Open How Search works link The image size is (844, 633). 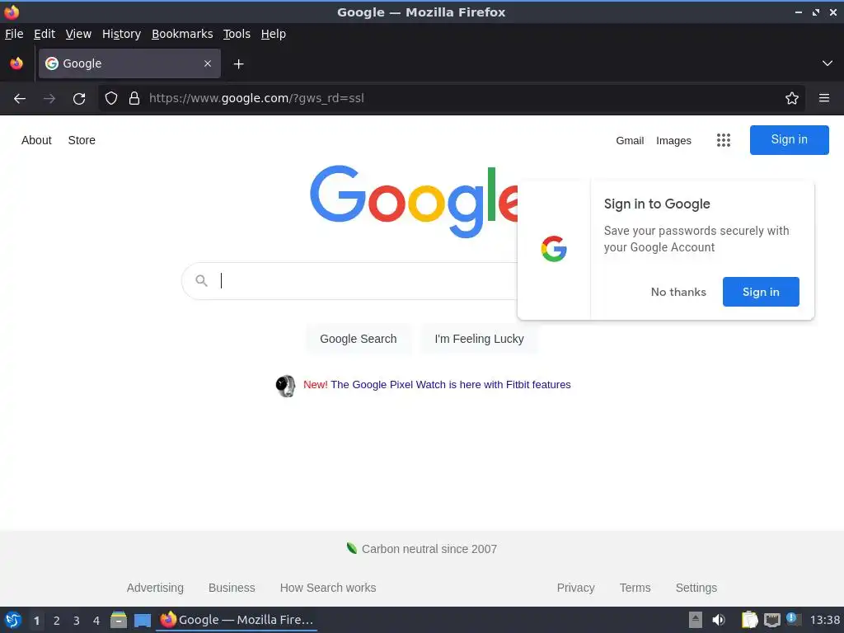328,588
